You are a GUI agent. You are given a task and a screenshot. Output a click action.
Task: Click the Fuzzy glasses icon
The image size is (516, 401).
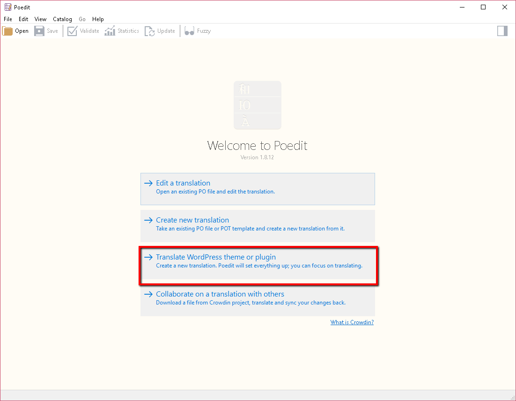[189, 31]
